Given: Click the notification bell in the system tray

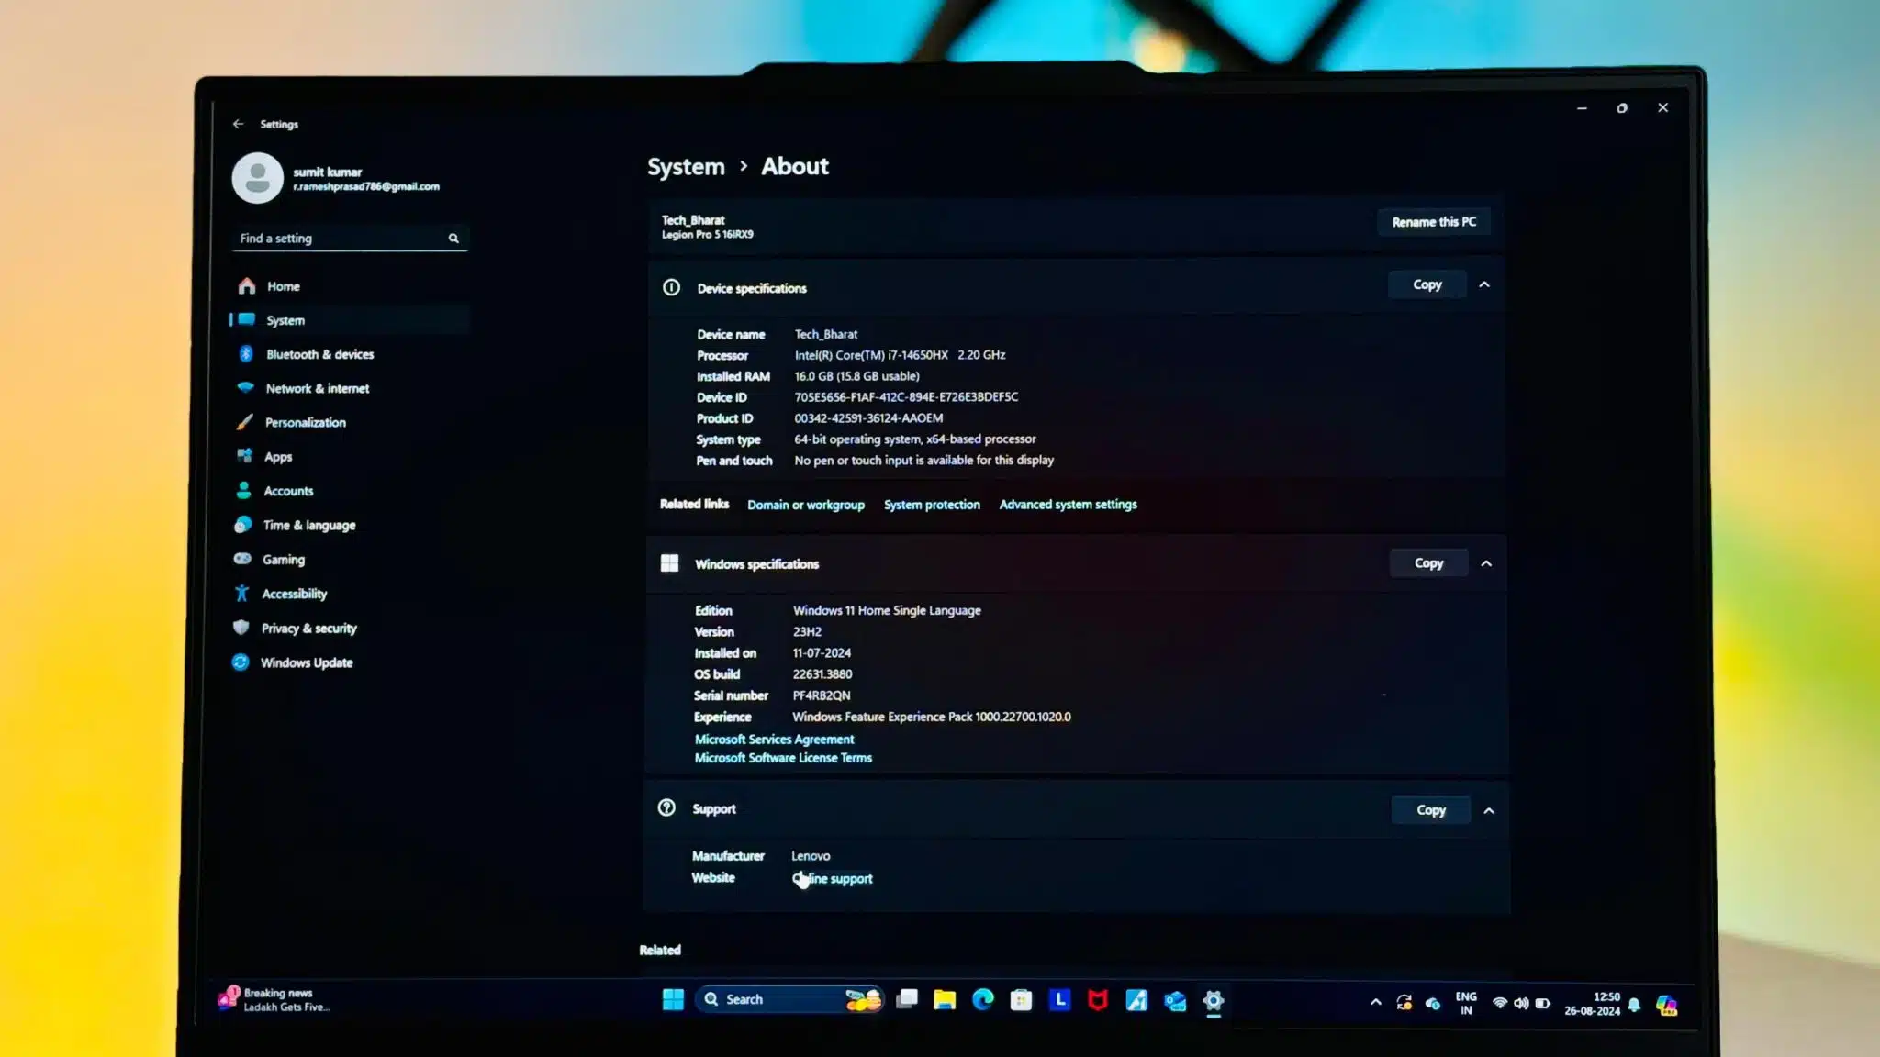Looking at the screenshot, I should (1633, 1001).
